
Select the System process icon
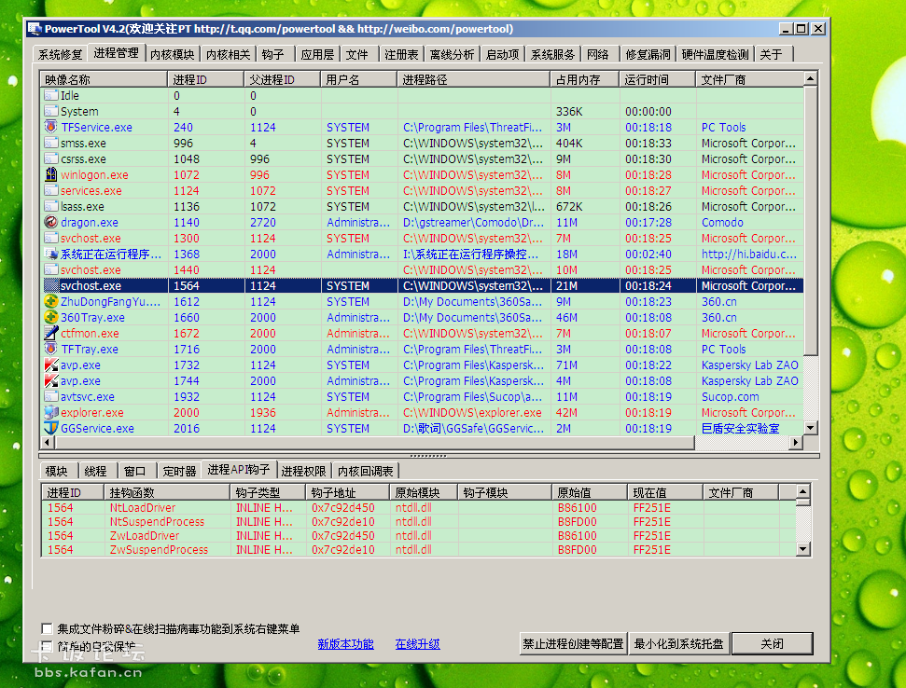pos(51,111)
